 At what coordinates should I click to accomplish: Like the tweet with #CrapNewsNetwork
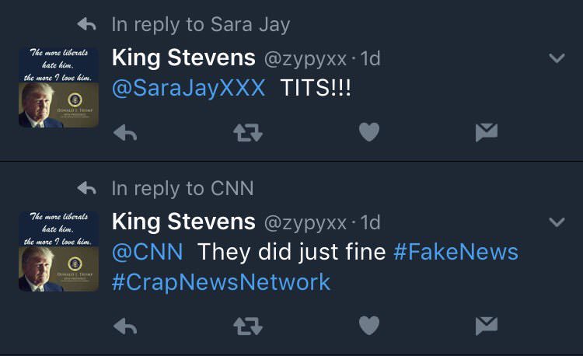368,326
